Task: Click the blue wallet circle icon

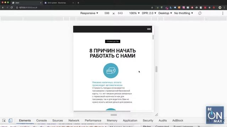Action: tap(111, 71)
